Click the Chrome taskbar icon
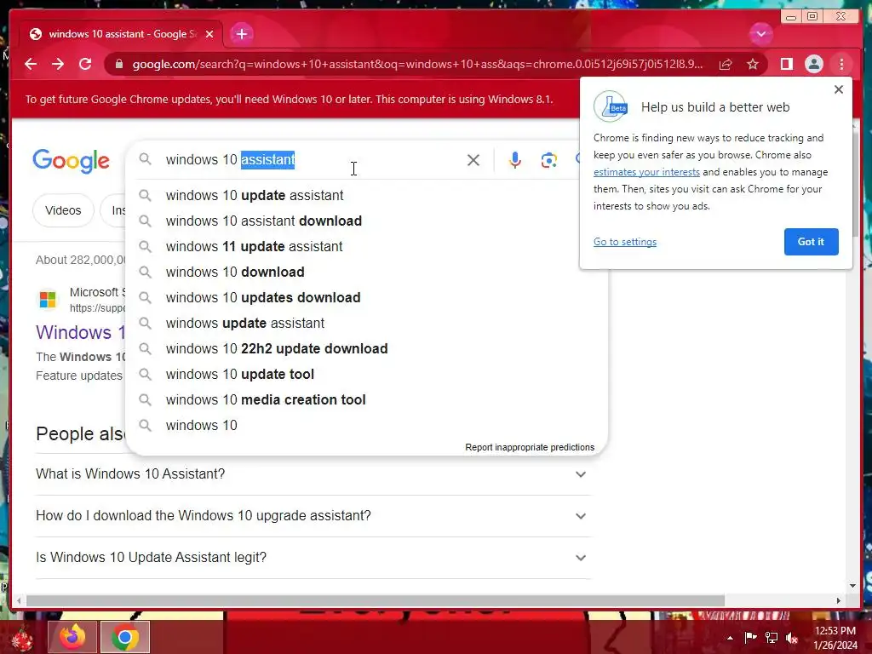 [124, 637]
